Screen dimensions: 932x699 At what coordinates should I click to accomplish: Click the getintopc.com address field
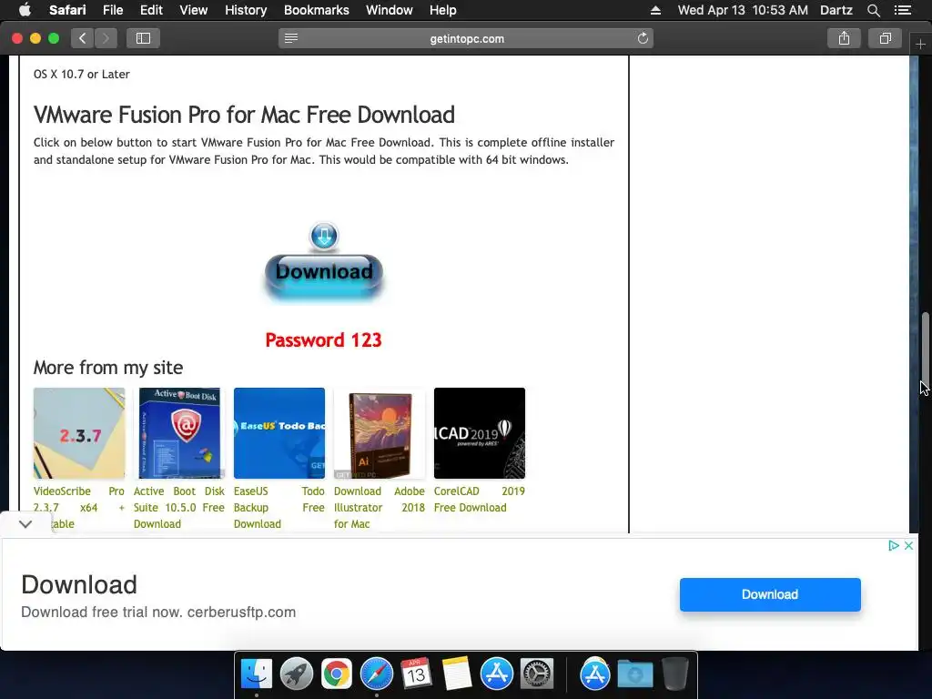pos(467,38)
